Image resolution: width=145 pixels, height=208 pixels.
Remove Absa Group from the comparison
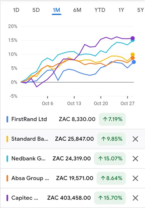pyautogui.click(x=135, y=178)
